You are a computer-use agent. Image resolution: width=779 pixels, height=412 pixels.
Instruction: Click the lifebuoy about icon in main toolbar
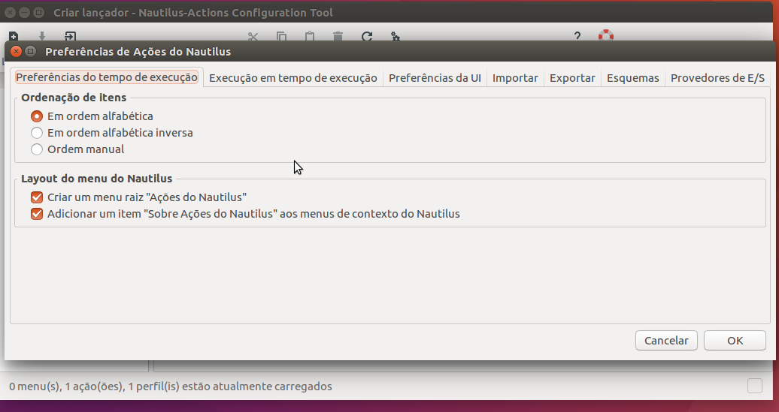605,36
